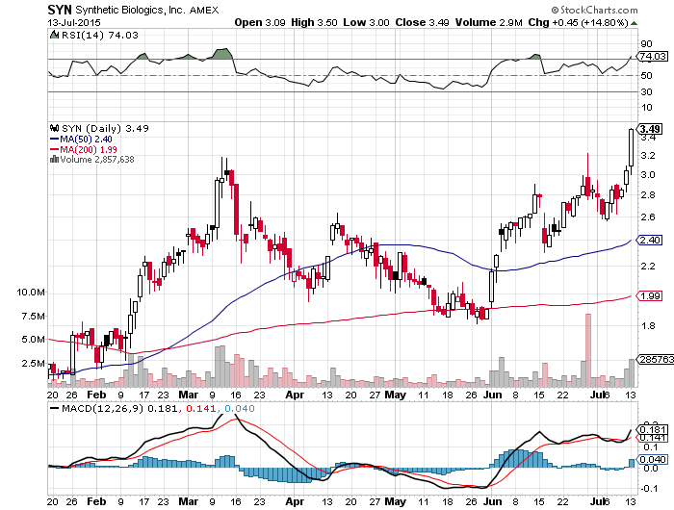The height and width of the screenshot is (510, 674).
Task: Click the Jun label on the price chart axis
Action: [x=492, y=395]
